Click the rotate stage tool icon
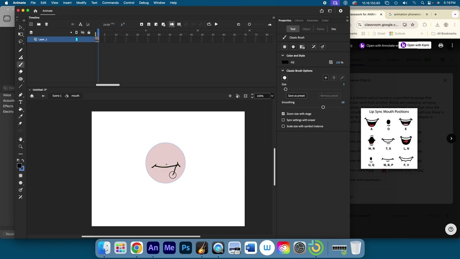The height and width of the screenshot is (259, 460). [238, 96]
